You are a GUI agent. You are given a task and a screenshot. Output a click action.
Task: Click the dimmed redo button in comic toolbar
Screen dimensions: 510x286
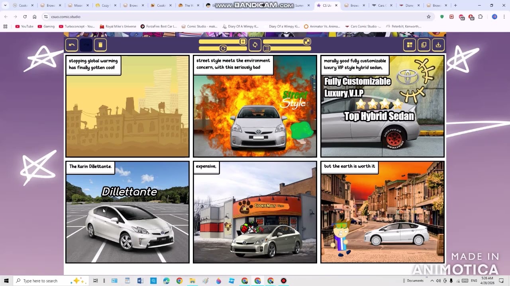coord(86,45)
